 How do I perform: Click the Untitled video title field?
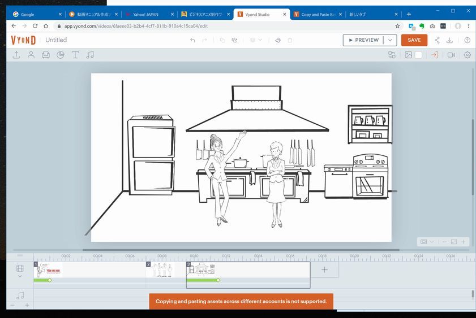(x=56, y=40)
